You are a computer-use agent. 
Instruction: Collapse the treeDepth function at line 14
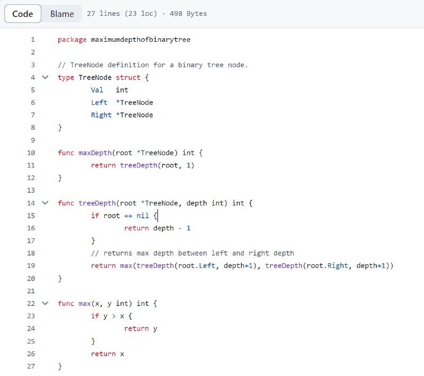[45, 203]
